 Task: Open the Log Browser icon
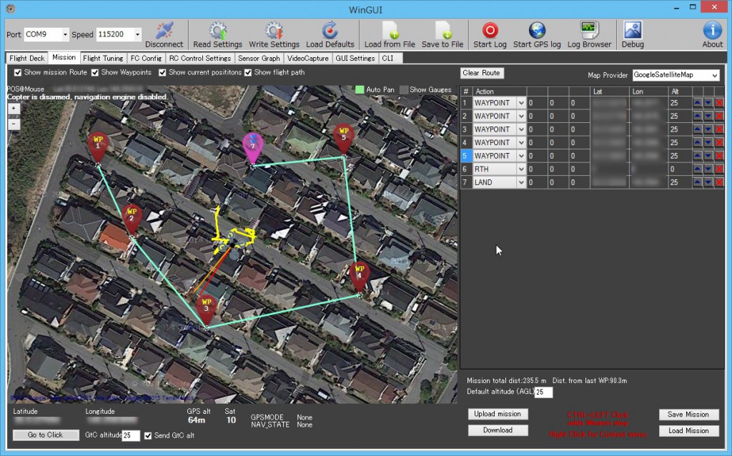[589, 30]
